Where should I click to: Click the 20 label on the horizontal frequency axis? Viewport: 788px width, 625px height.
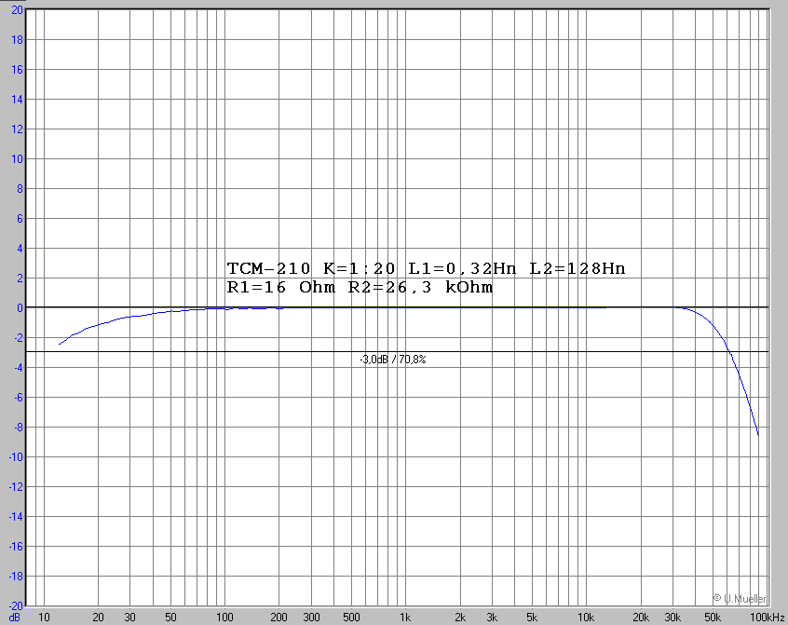[x=98, y=617]
